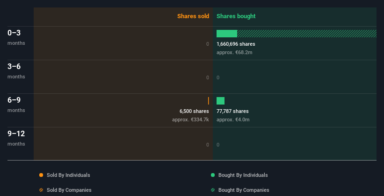The height and width of the screenshot is (196, 384).
Task: Click the approx. €334.7k amount
Action: pyautogui.click(x=190, y=120)
